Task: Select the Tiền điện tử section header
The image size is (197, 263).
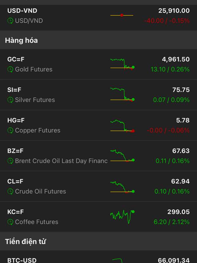Action: point(25,242)
